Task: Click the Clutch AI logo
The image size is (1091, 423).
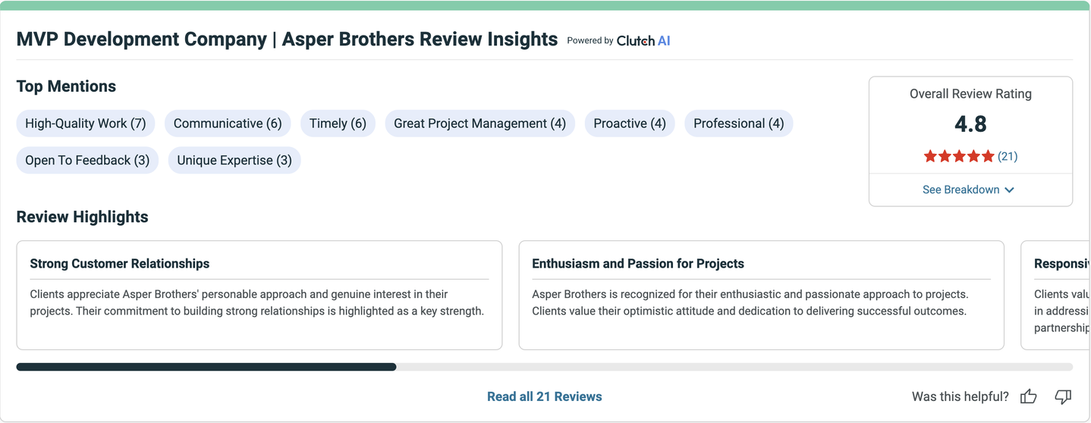Action: 643,41
